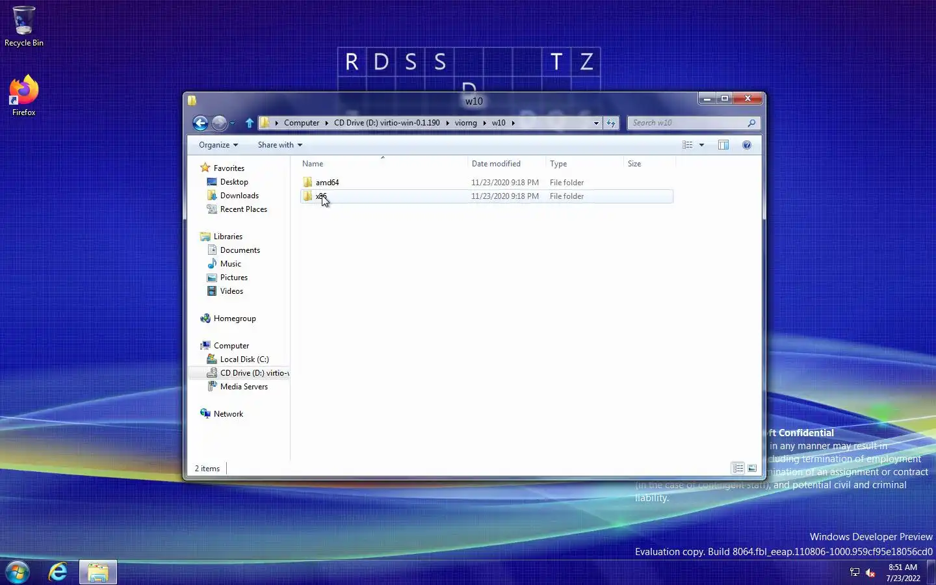Open more view options dropdown arrow
Image resolution: width=936 pixels, height=585 pixels.
pyautogui.click(x=701, y=145)
